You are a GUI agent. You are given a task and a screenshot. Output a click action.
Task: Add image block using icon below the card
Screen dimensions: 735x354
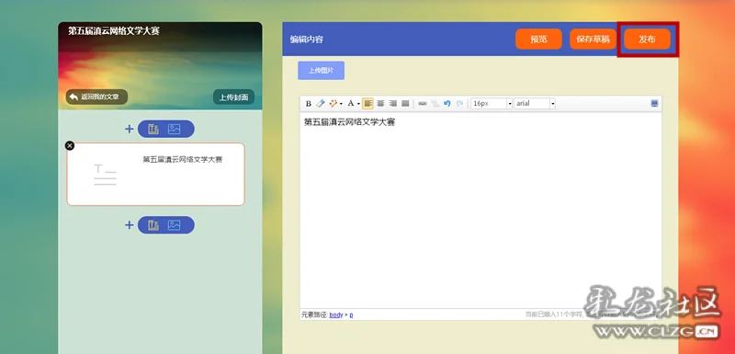click(x=175, y=225)
